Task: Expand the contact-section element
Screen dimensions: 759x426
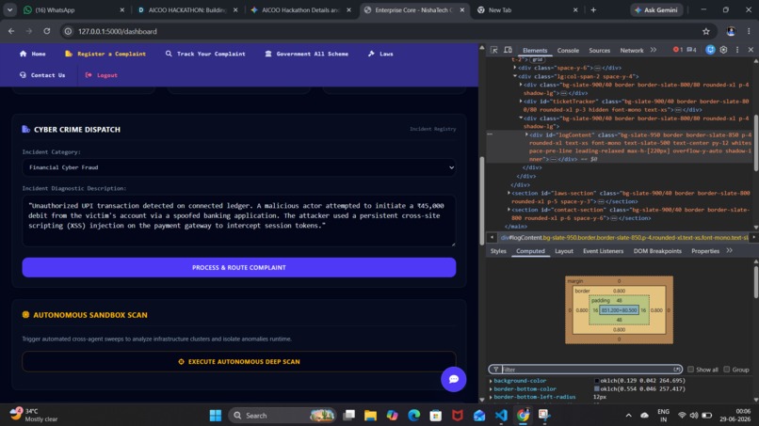Action: (509, 210)
